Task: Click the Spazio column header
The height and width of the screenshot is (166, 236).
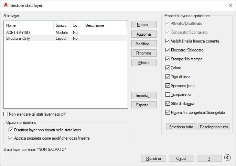Action: 61,25
